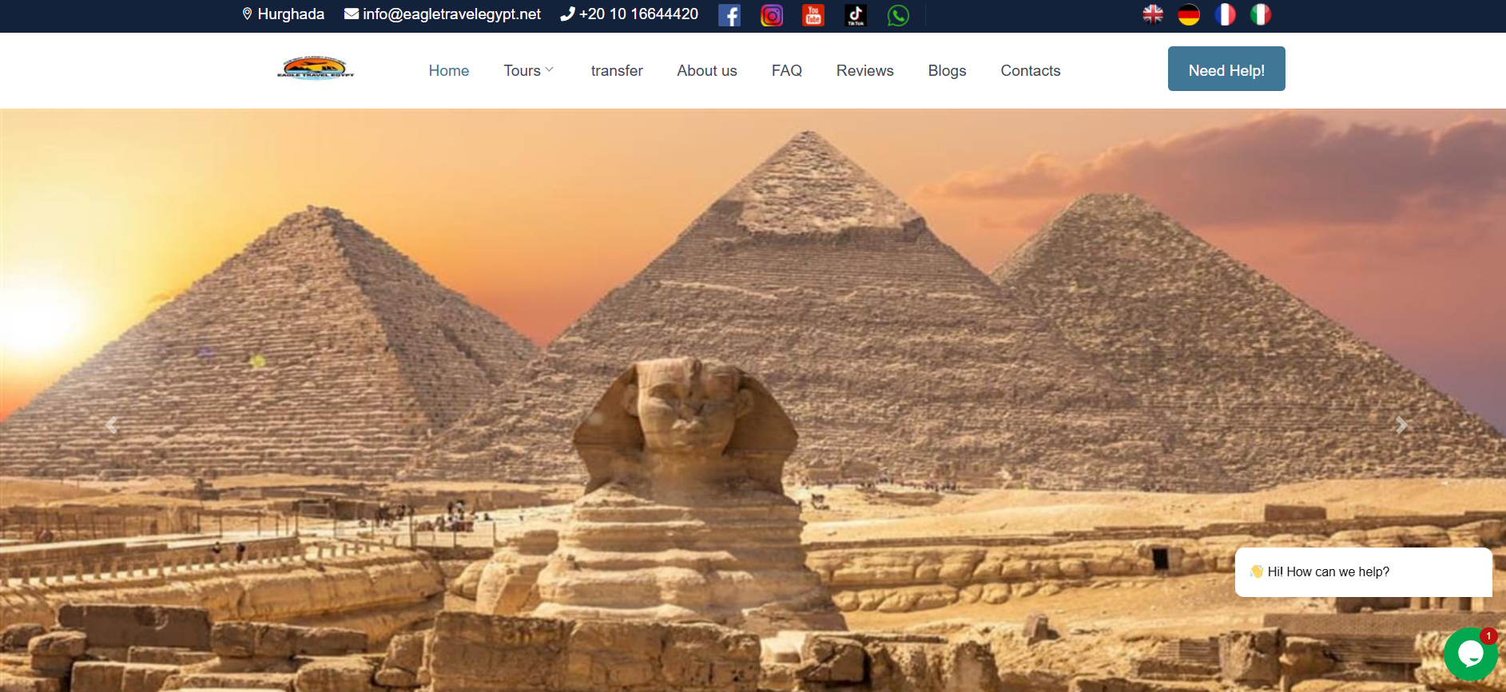Click the info@eagletravelegypt.net email link
Viewport: 1506px width, 692px height.
click(x=451, y=14)
